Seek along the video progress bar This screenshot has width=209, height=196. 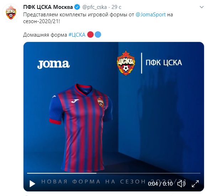tap(114, 173)
